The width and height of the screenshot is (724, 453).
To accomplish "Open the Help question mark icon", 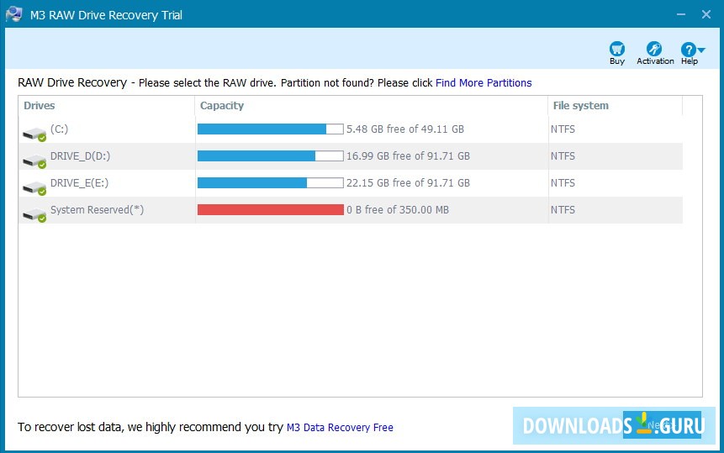I will [688, 50].
